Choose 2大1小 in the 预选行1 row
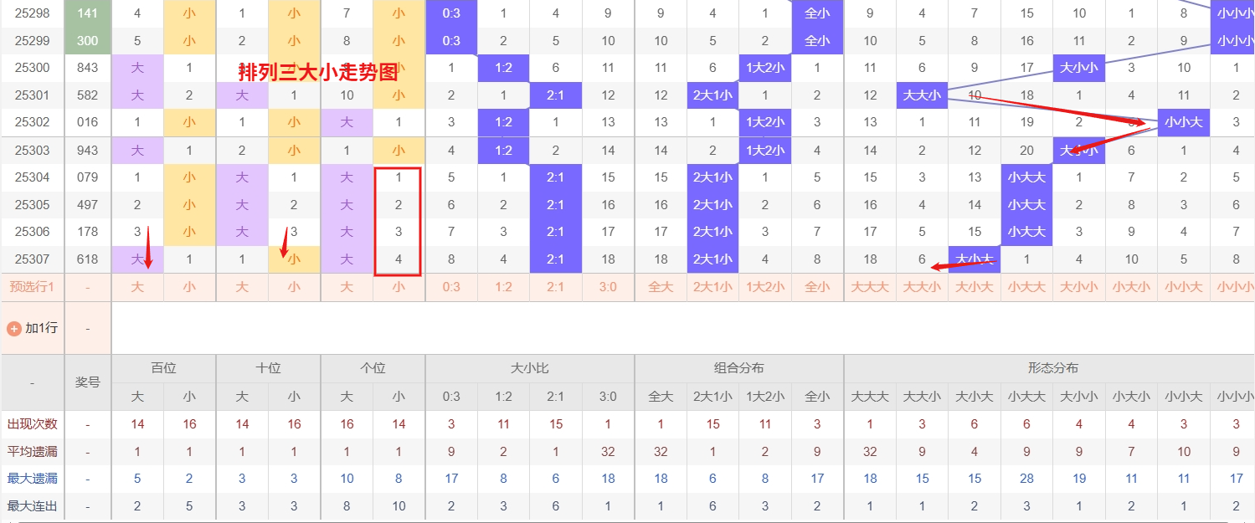Image resolution: width=1255 pixels, height=523 pixels. click(712, 287)
